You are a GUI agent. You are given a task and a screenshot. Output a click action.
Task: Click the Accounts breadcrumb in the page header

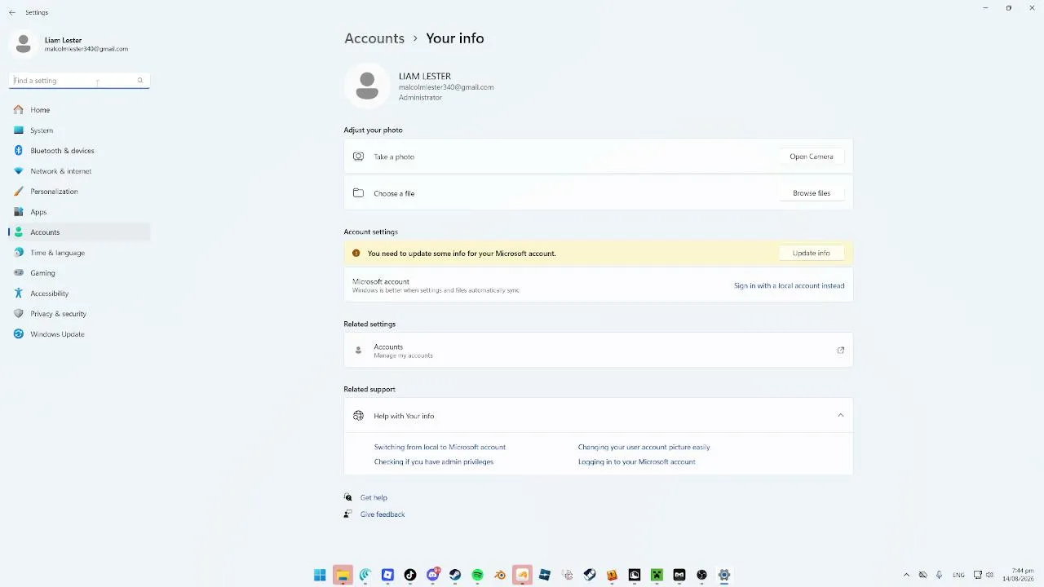click(374, 38)
